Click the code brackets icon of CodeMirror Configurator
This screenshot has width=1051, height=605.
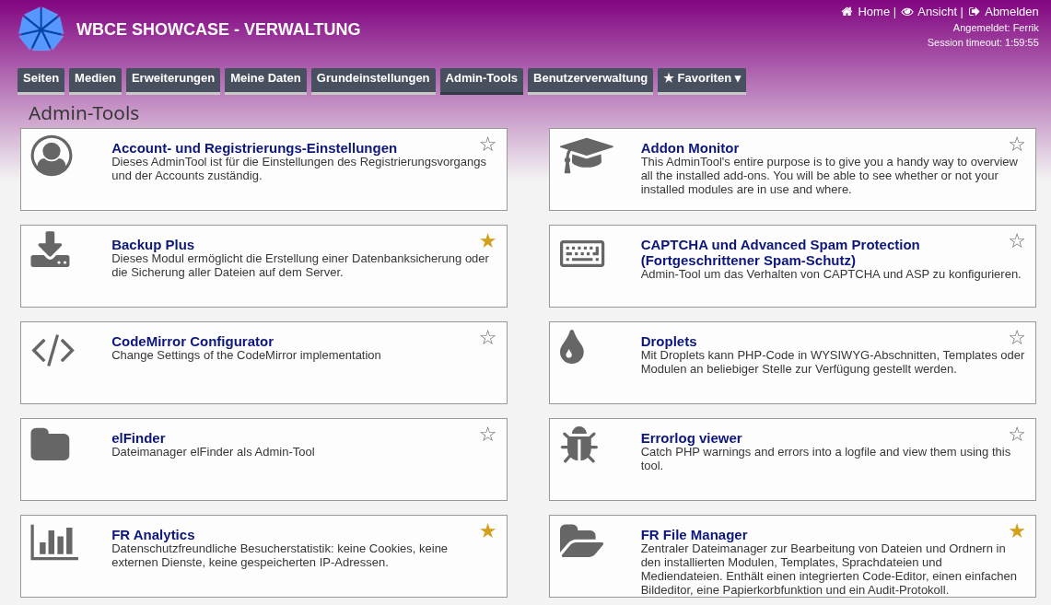tap(53, 351)
